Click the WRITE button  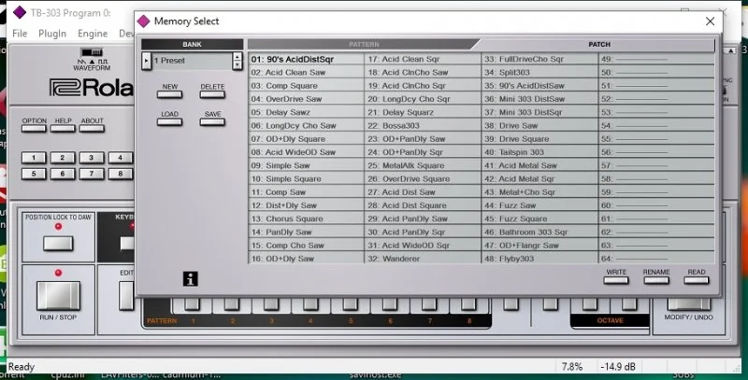click(616, 280)
